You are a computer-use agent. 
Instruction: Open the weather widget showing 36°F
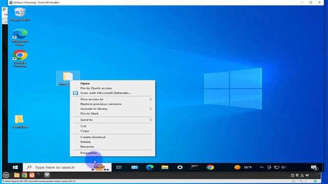(x=243, y=167)
